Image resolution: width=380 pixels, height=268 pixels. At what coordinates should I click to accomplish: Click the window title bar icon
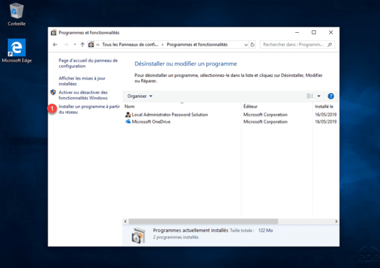coord(54,33)
